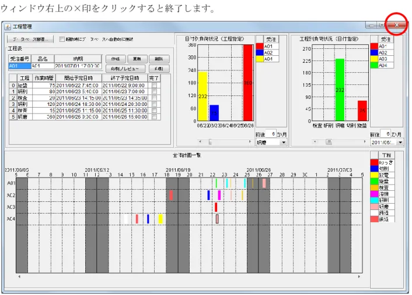This screenshot has height=295, width=412.
Task: Tick 完了 checkbox for row 0 旋盤
Action: pyautogui.click(x=154, y=86)
